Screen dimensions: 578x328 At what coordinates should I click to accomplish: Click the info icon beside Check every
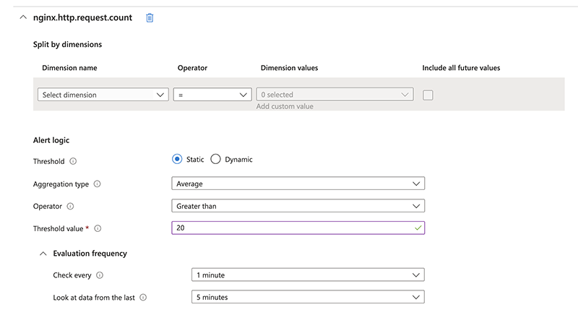[x=100, y=275]
